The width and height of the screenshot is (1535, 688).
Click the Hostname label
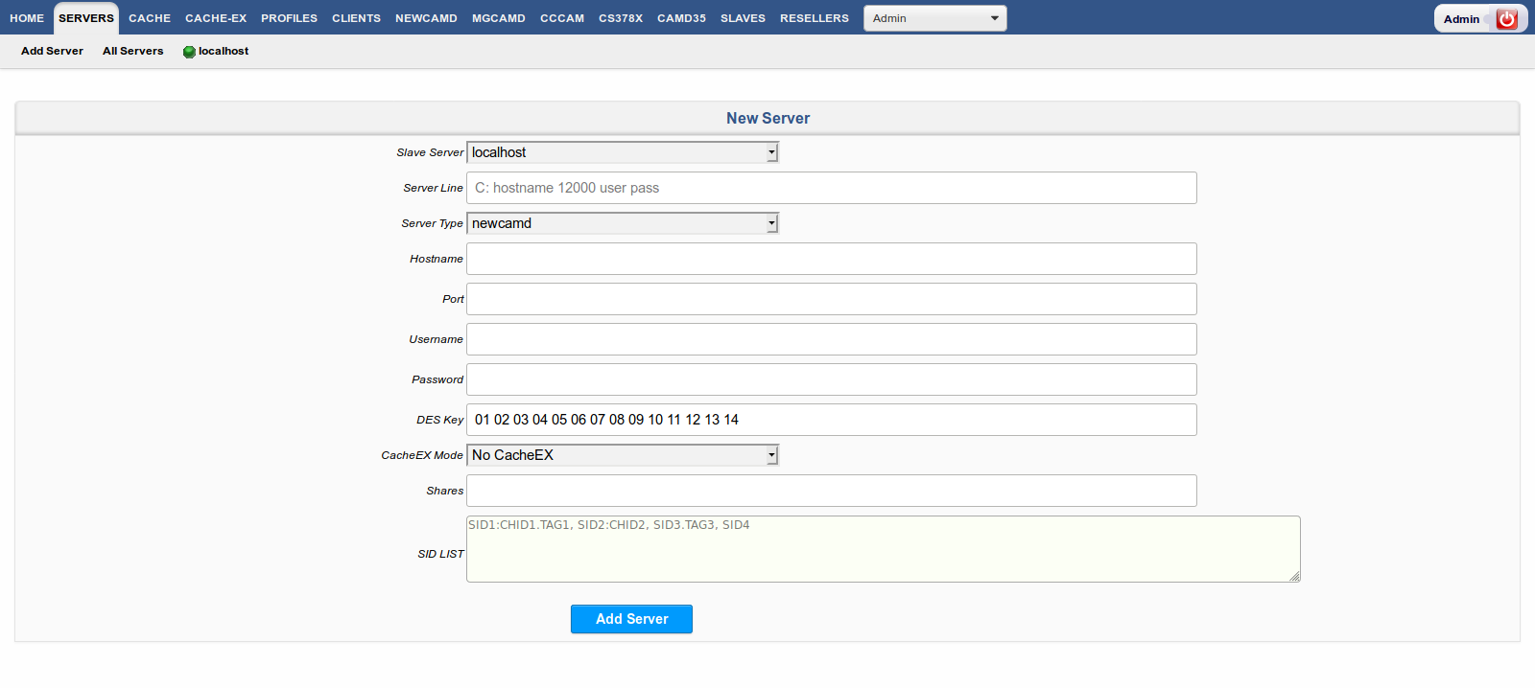pos(437,259)
